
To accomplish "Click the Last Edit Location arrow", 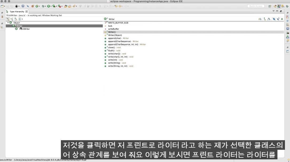I will [x=116, y=6].
